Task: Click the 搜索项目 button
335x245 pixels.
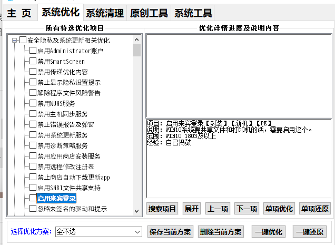Action: pos(162,209)
